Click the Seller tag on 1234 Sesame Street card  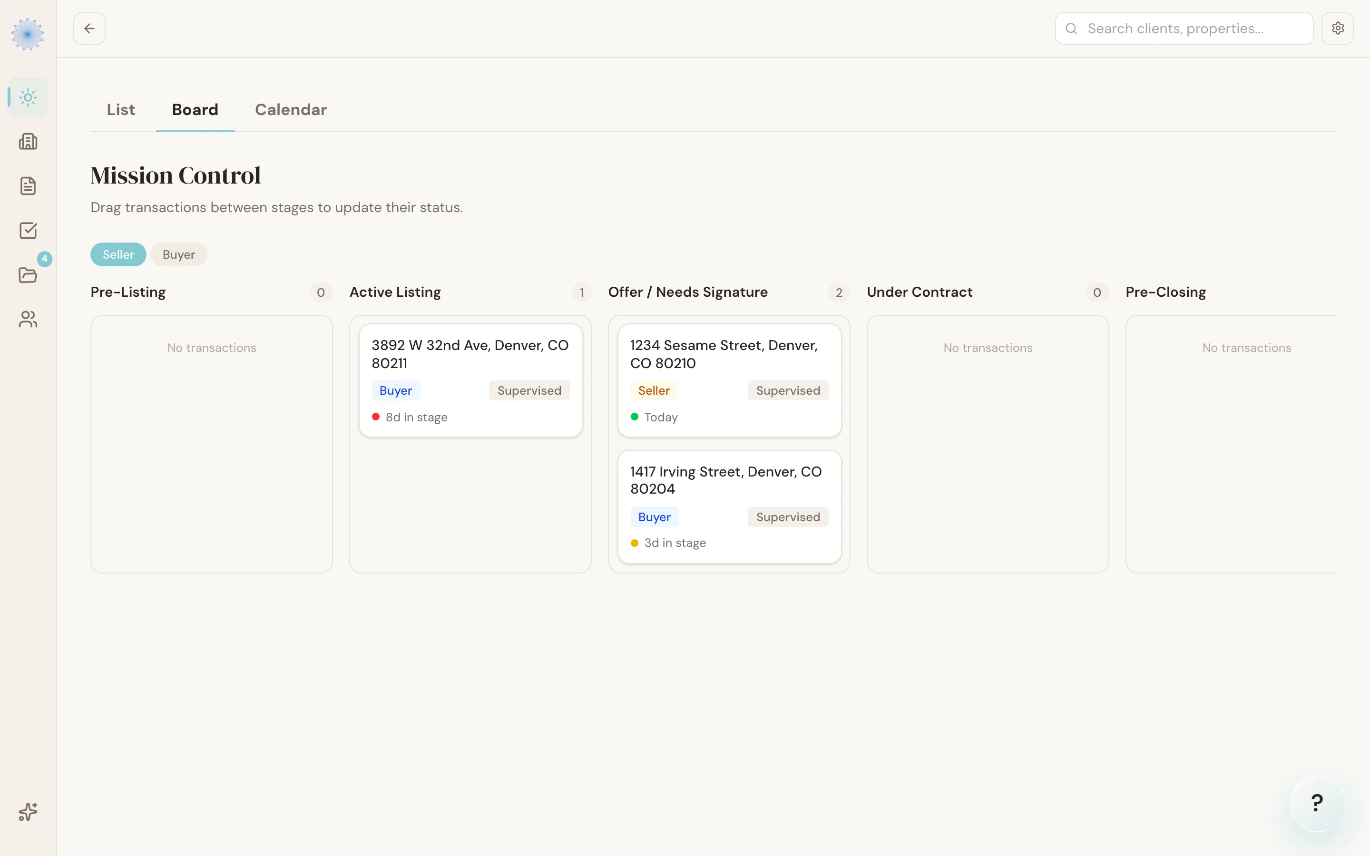click(x=654, y=390)
